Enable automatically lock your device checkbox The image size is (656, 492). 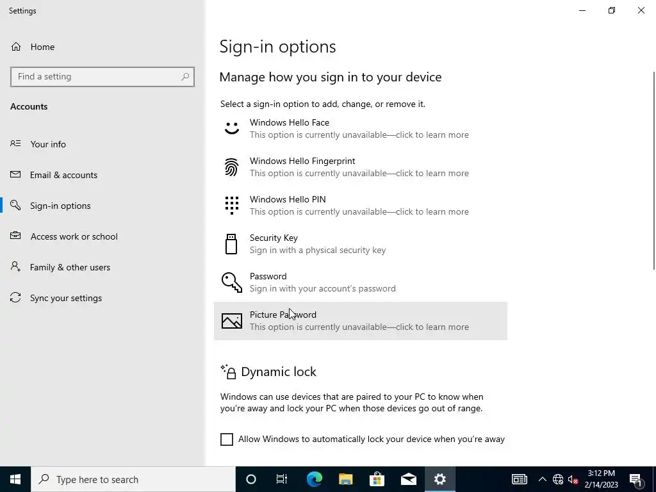click(x=227, y=439)
